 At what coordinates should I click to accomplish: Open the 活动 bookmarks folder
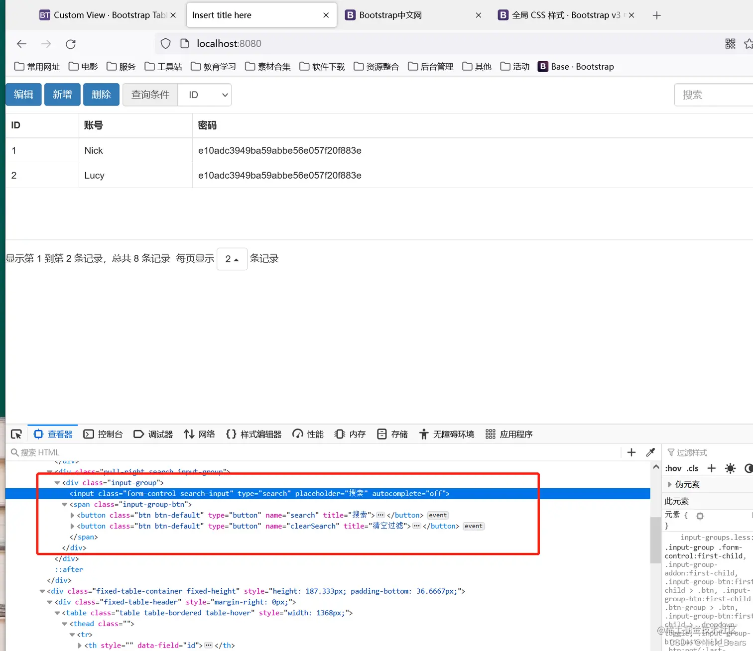tap(514, 67)
